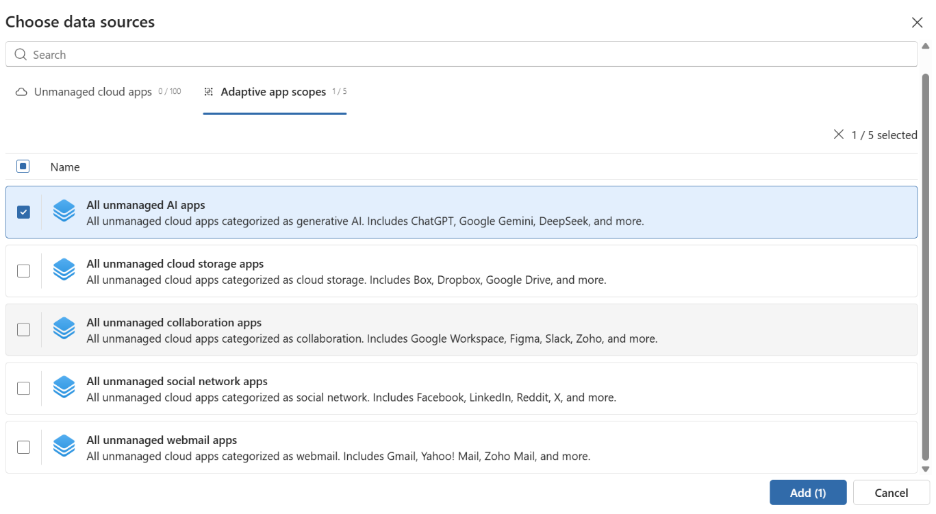Click the stack icon for cloud storage apps
The height and width of the screenshot is (514, 936).
(64, 271)
